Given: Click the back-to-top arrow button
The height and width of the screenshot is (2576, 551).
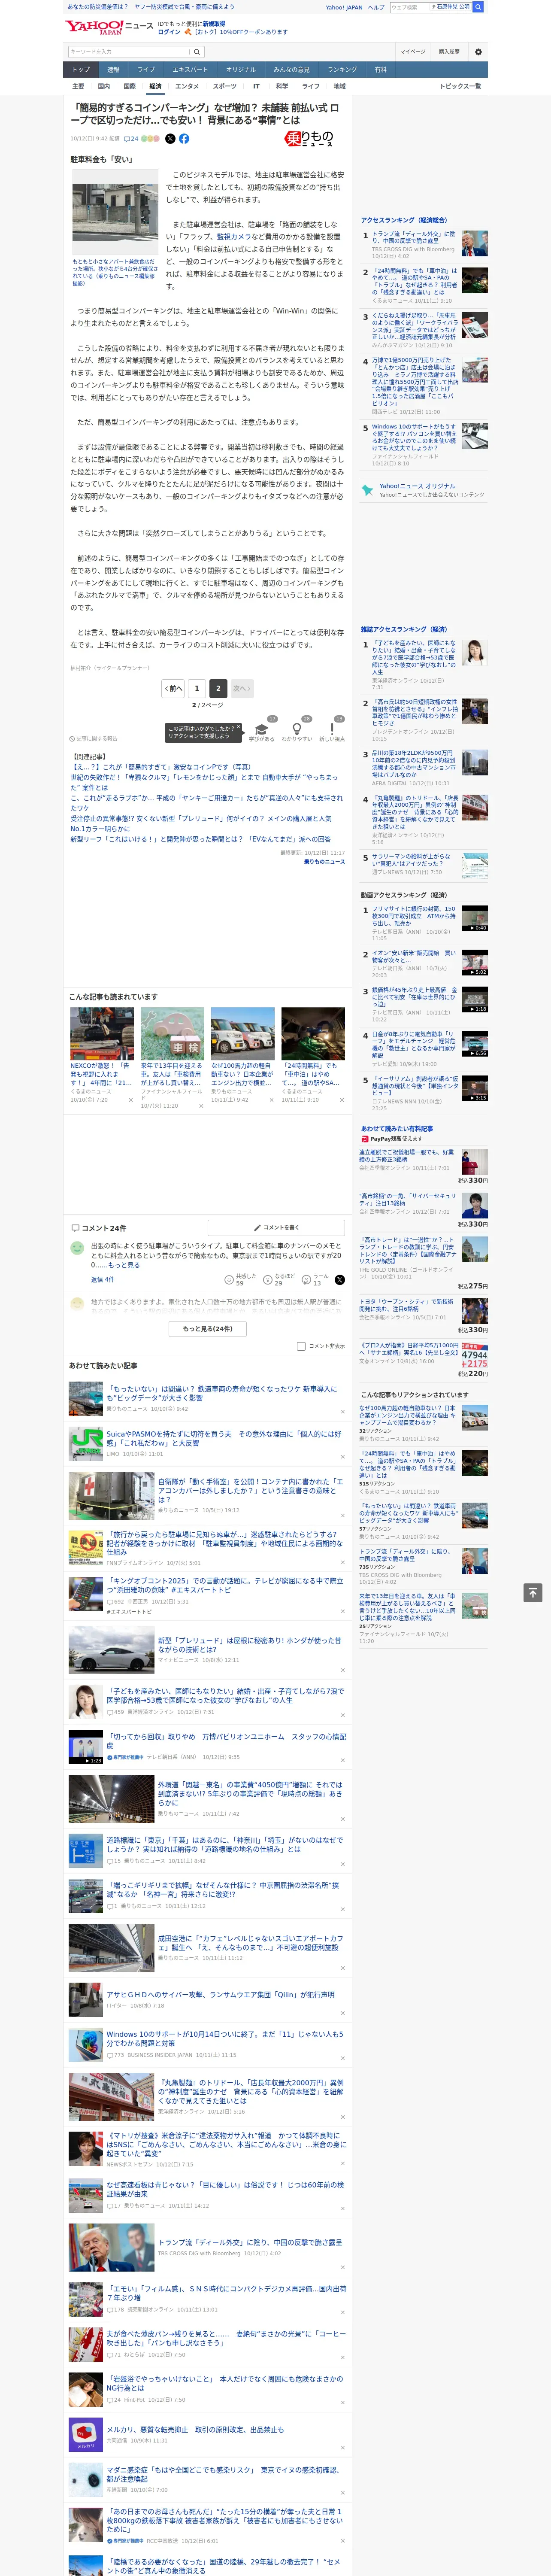Looking at the screenshot, I should coord(533,1593).
